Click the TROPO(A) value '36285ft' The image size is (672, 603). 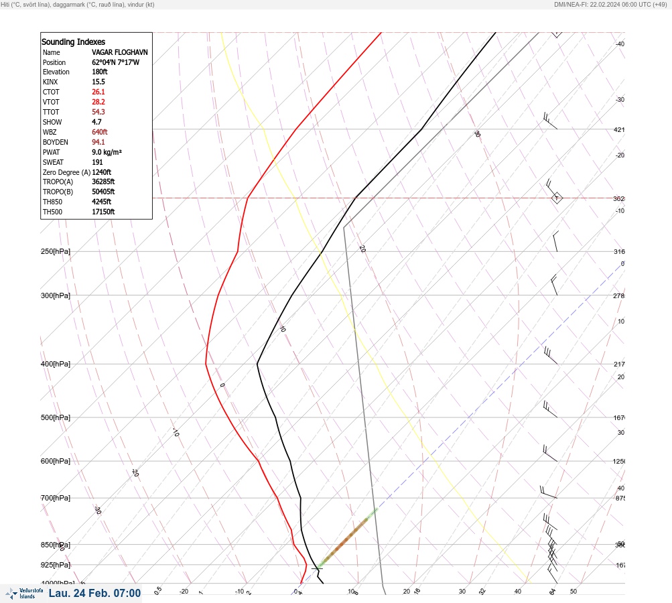(x=103, y=182)
